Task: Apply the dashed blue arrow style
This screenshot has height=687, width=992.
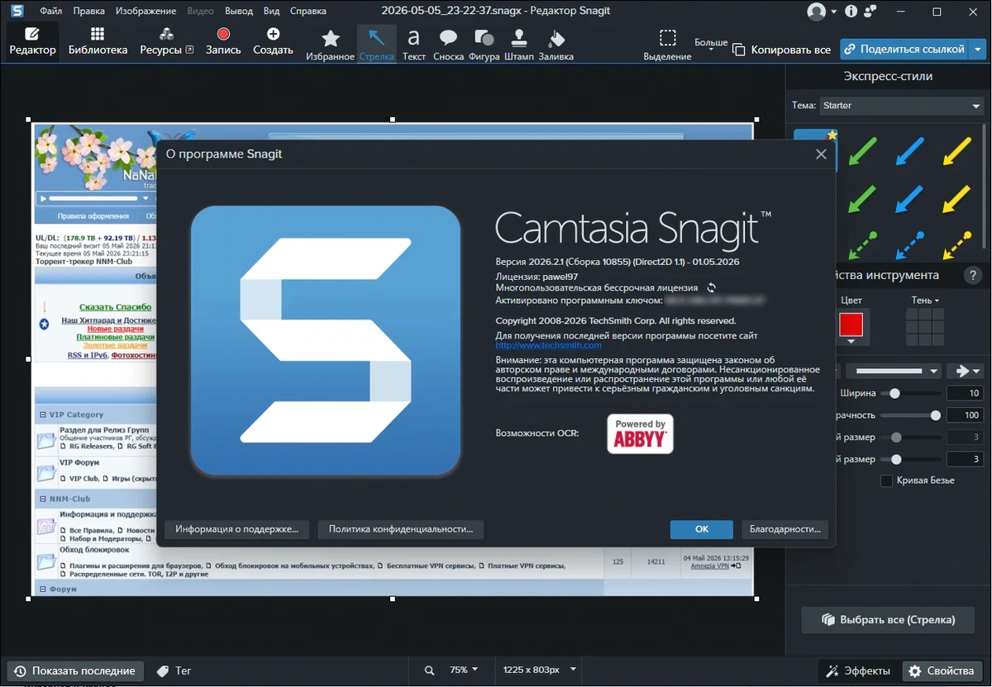Action: click(x=909, y=246)
